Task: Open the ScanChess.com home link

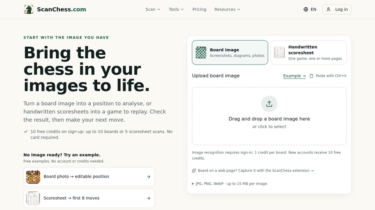Action: pyautogui.click(x=55, y=9)
